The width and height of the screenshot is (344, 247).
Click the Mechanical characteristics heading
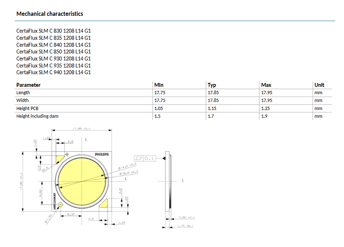(50, 14)
